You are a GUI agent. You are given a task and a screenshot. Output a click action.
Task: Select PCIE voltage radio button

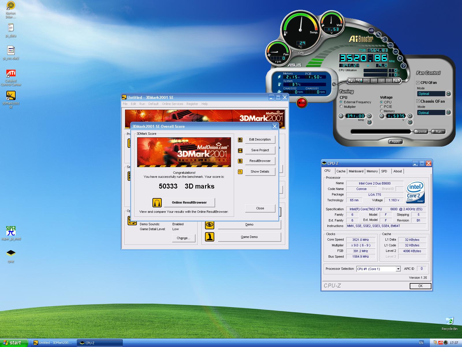pyautogui.click(x=382, y=107)
